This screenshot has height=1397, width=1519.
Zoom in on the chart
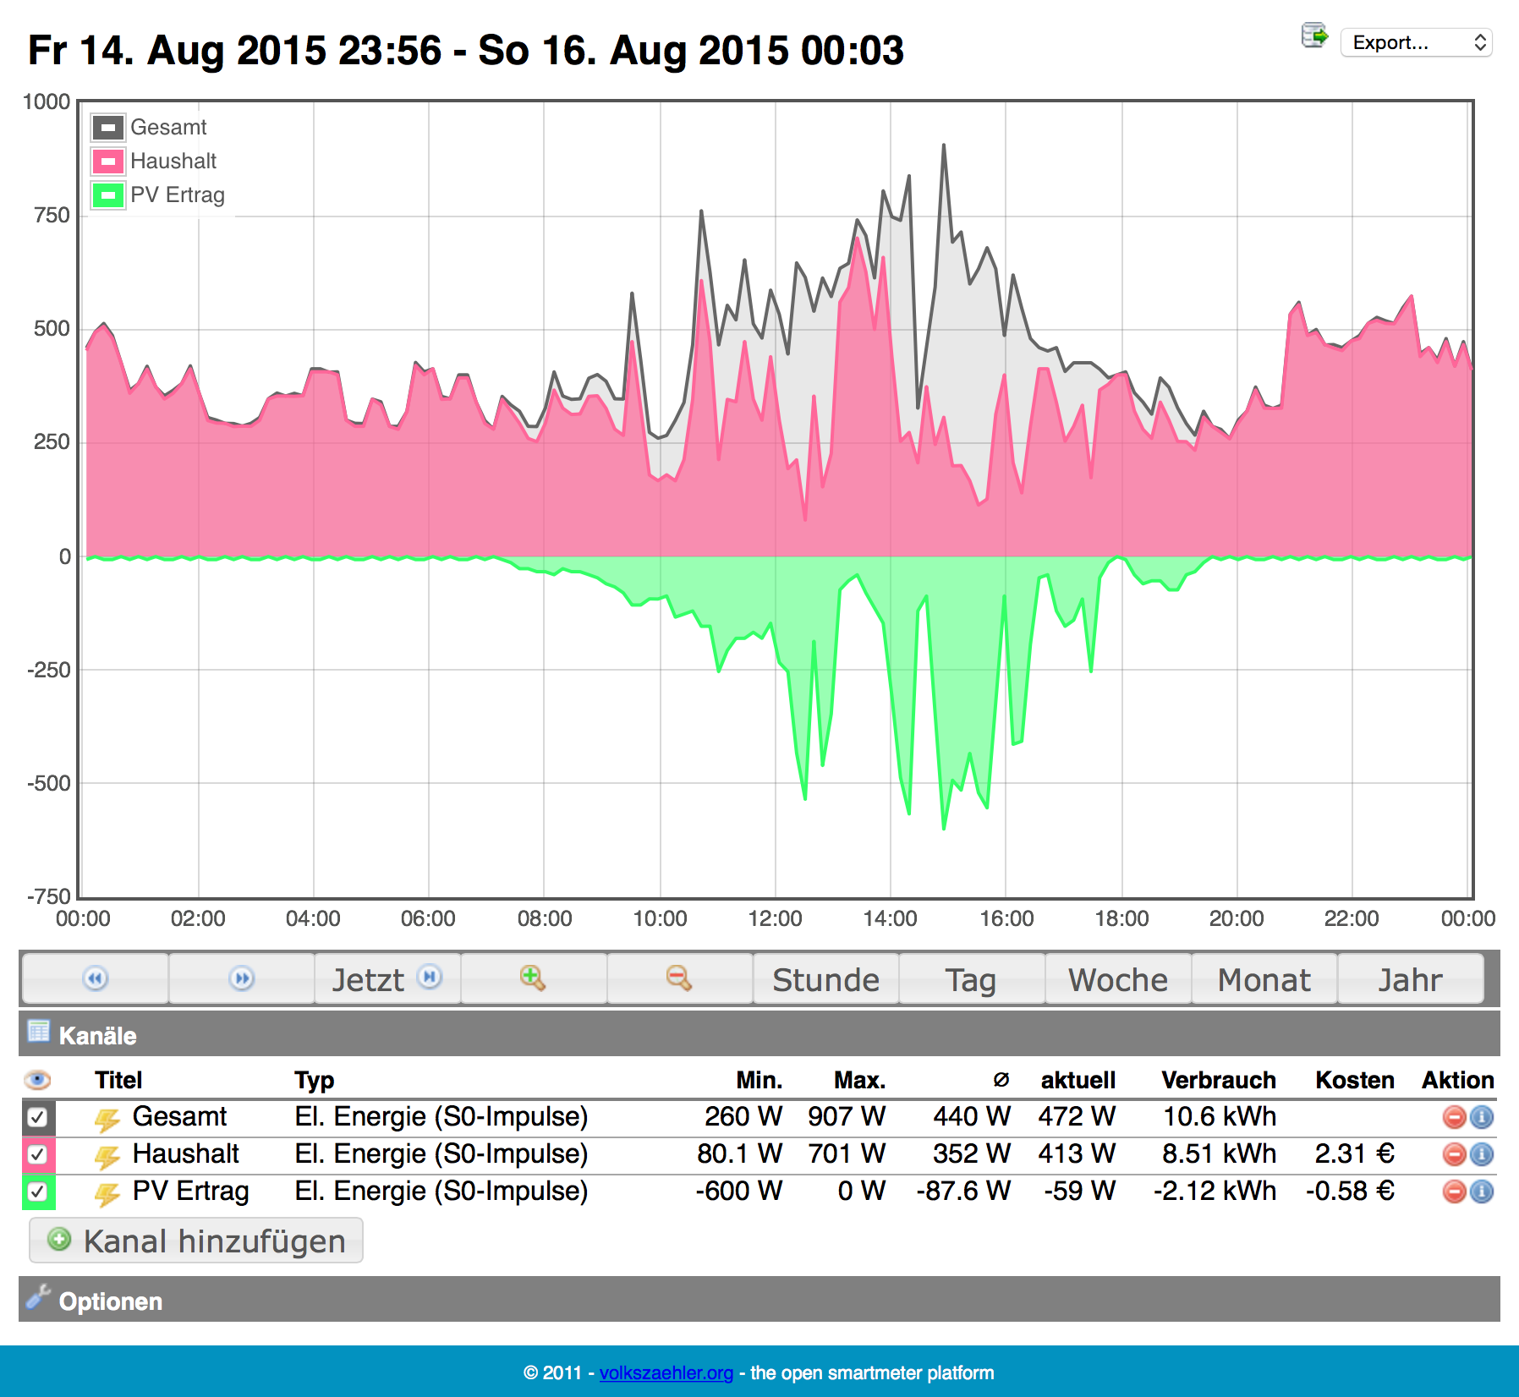pyautogui.click(x=534, y=979)
